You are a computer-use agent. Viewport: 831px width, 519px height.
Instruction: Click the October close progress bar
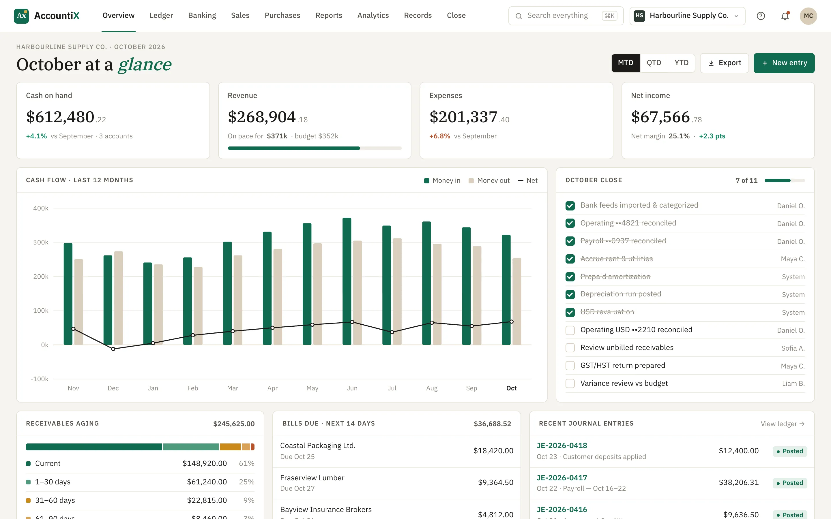tap(784, 180)
